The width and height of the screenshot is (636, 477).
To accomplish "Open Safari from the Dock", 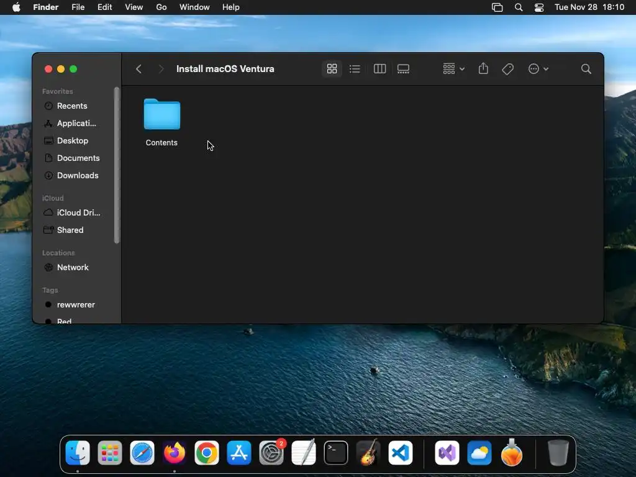I will 142,453.
